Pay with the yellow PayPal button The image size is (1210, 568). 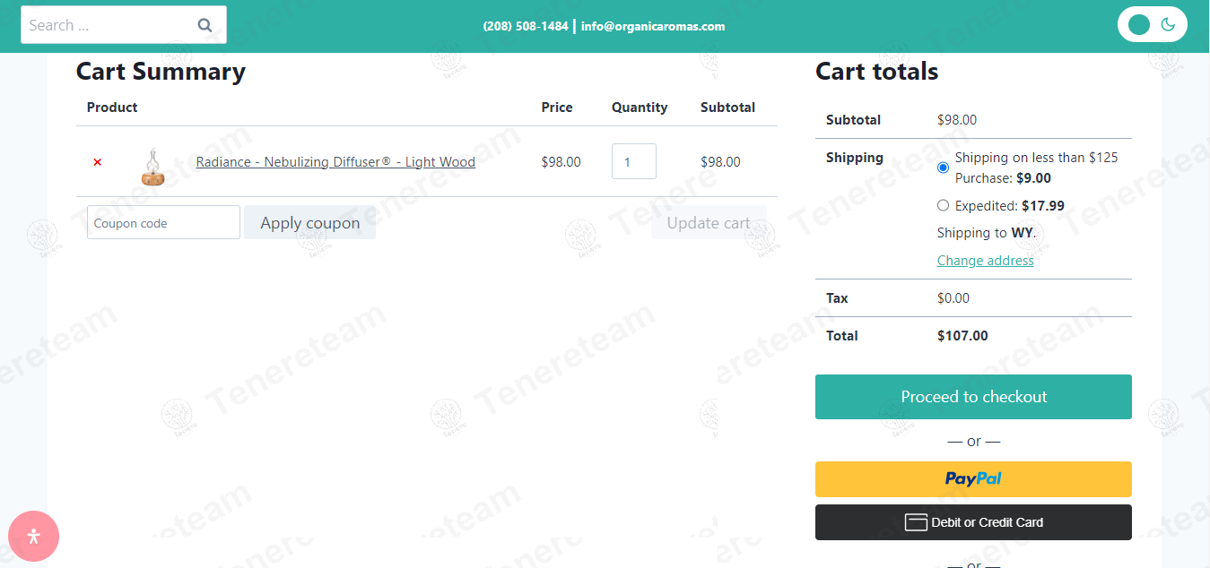(x=973, y=479)
